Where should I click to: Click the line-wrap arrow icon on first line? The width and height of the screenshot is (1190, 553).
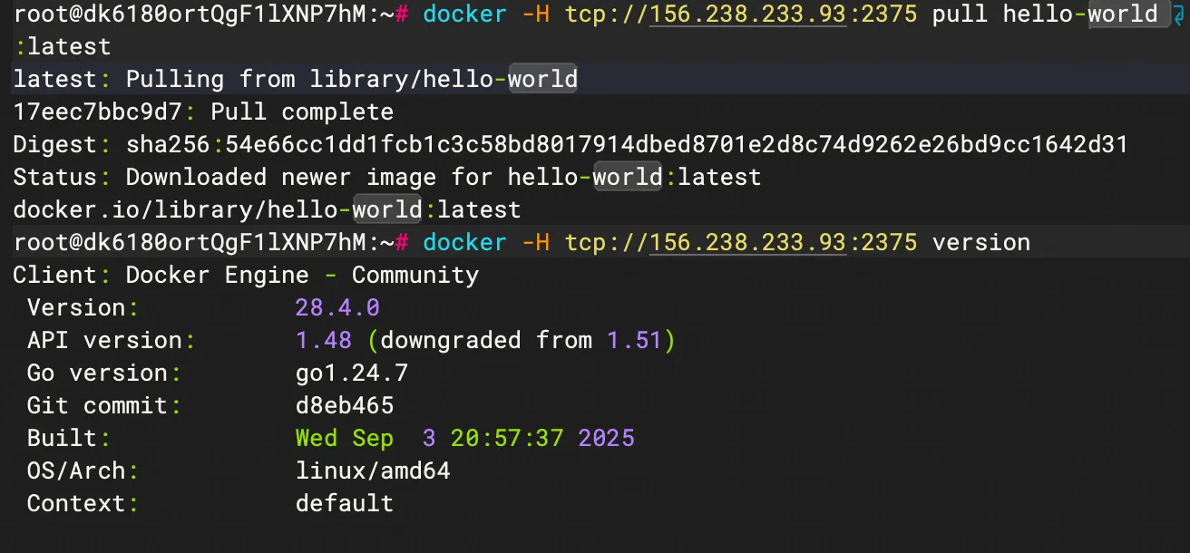click(1176, 15)
